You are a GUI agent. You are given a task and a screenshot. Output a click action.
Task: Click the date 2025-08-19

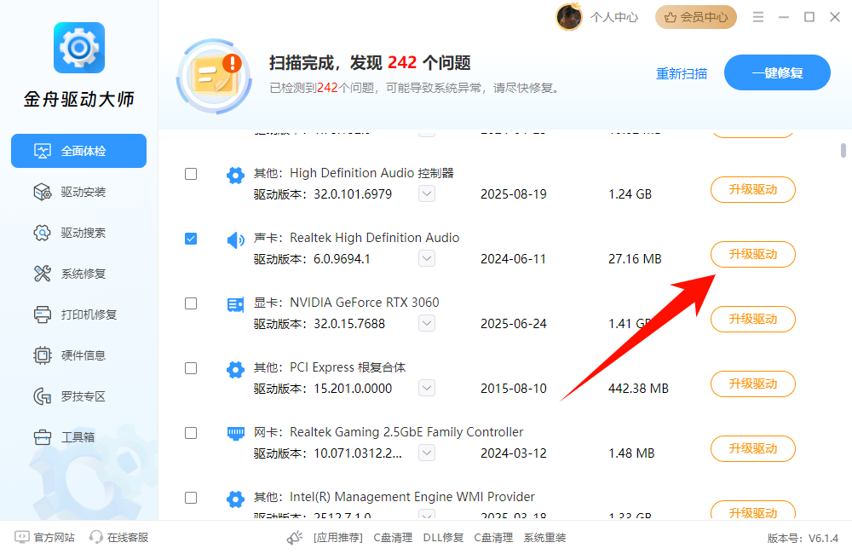[x=514, y=194]
